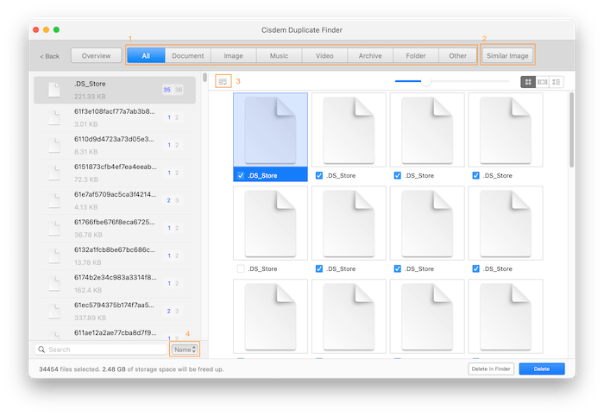Select the 6174b2e34c983a3314f8 group
Viewport: 604px width, 416px height.
tap(115, 284)
